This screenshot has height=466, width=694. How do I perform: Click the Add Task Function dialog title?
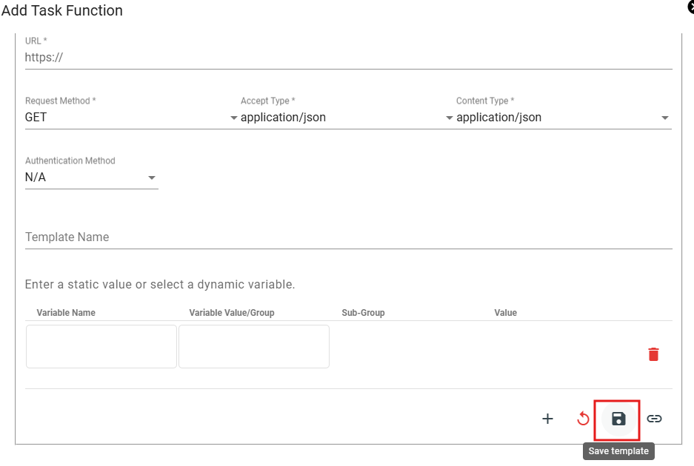(62, 10)
